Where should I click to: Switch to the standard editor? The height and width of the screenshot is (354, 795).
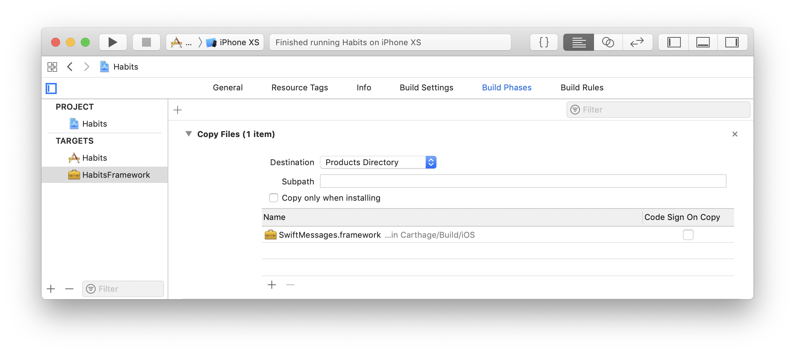point(578,42)
